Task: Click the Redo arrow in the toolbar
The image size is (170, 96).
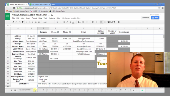Action: (x=19, y=22)
